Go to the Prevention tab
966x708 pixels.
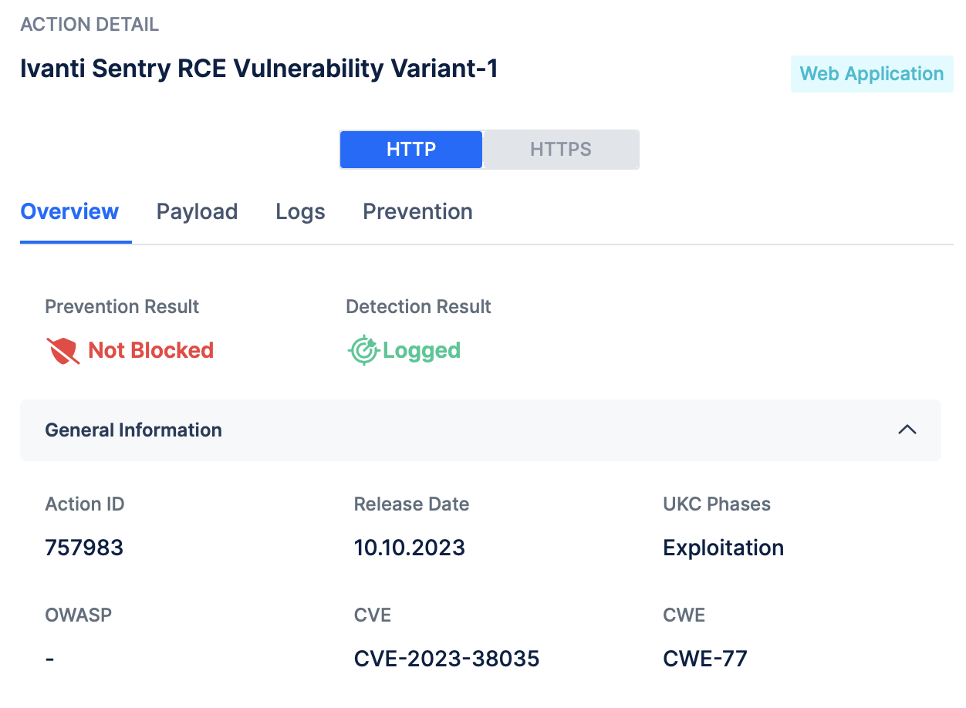click(x=417, y=212)
